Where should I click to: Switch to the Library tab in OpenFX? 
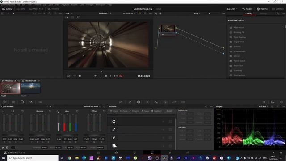coord(249,13)
